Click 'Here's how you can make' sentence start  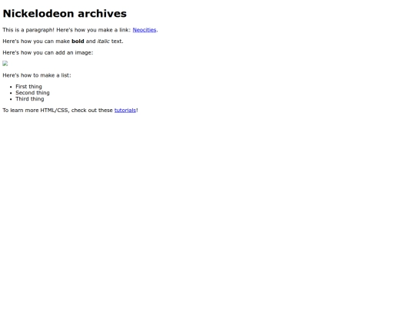tap(36, 41)
